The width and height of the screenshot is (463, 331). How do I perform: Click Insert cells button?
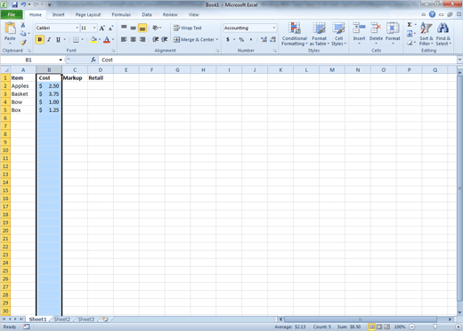pos(359,34)
